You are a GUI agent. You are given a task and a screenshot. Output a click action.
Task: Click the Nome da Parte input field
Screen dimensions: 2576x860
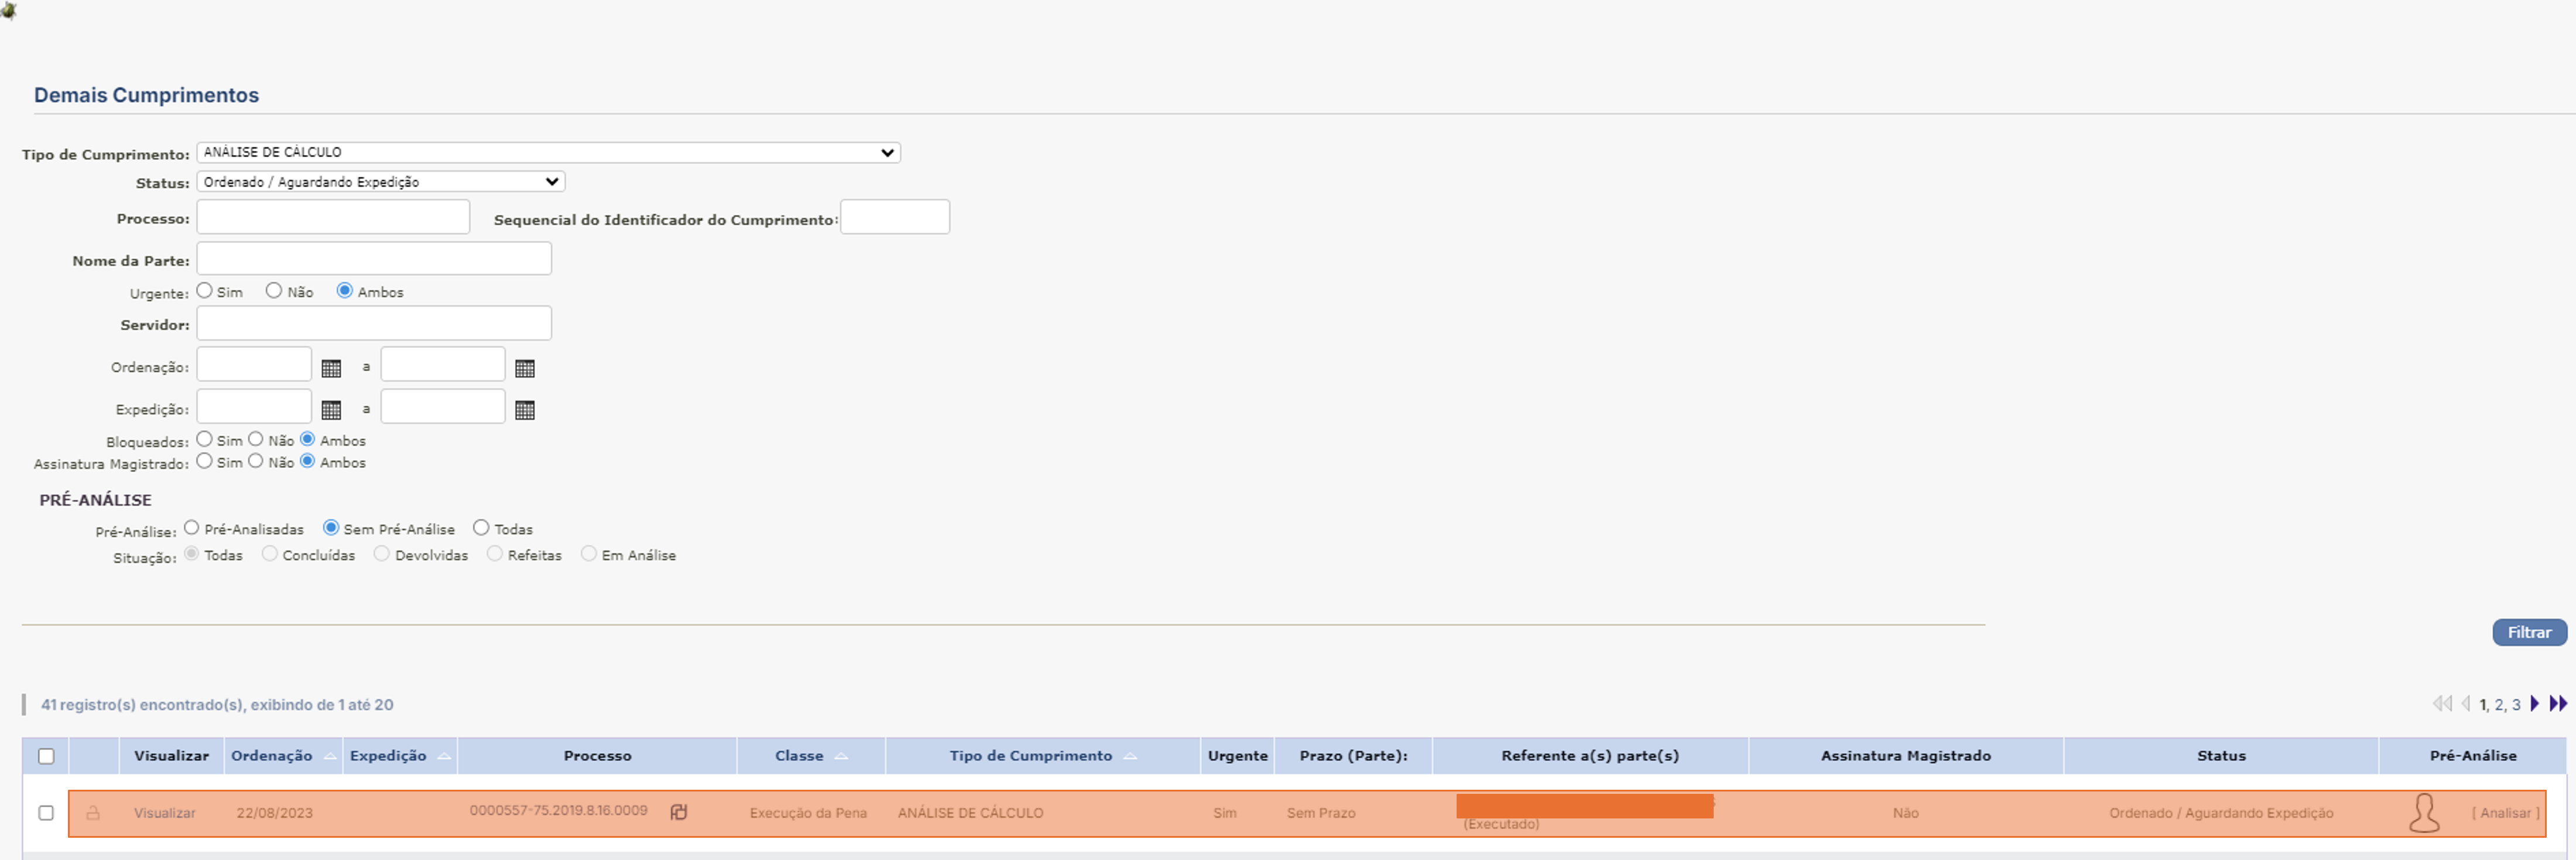click(x=374, y=259)
